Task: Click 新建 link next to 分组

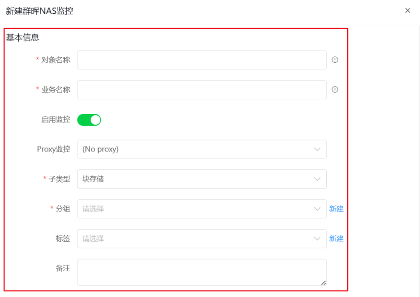Action: (337, 209)
